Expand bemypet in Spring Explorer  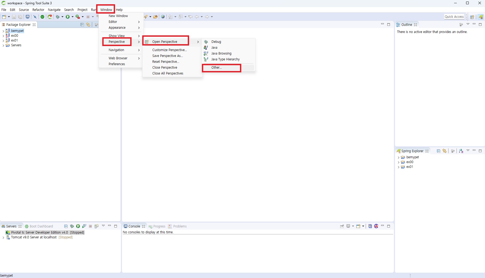[x=398, y=157]
